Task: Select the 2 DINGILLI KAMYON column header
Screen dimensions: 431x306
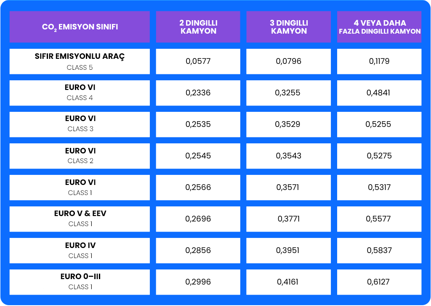Action: point(198,27)
